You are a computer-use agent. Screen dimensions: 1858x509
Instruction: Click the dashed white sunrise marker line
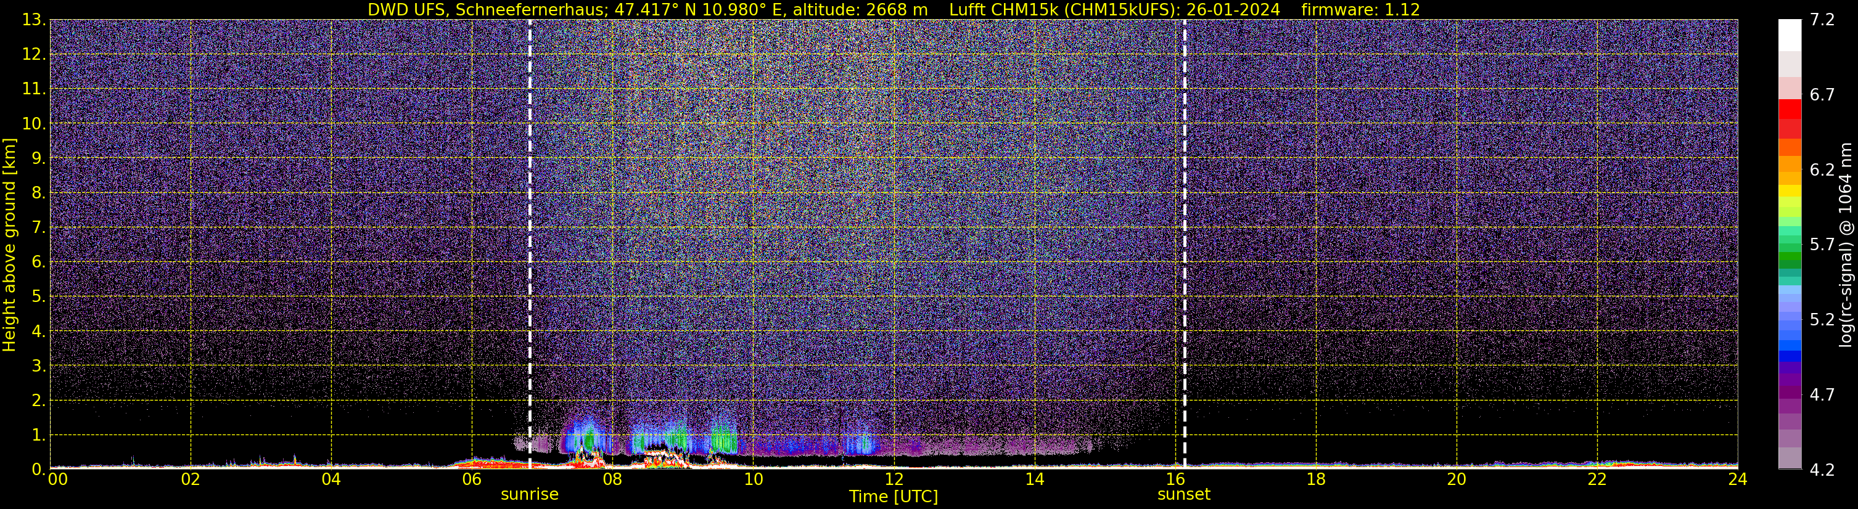(x=530, y=243)
